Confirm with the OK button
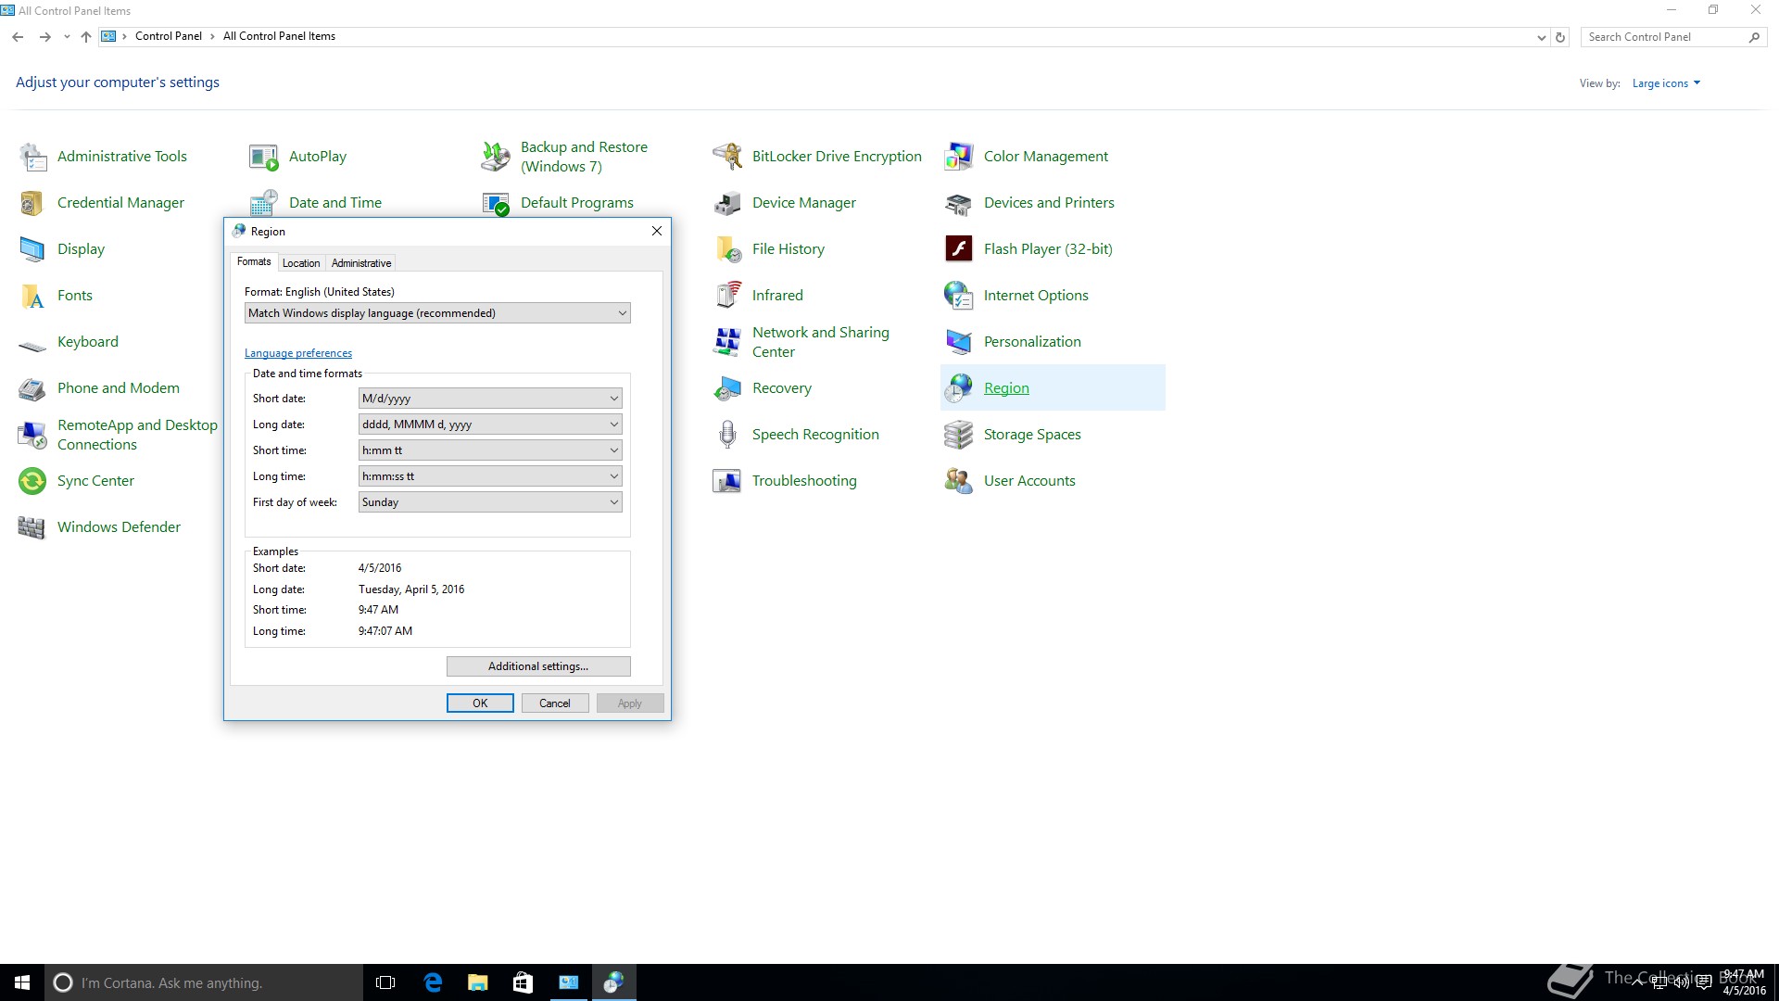Image resolution: width=1779 pixels, height=1001 pixels. (480, 703)
